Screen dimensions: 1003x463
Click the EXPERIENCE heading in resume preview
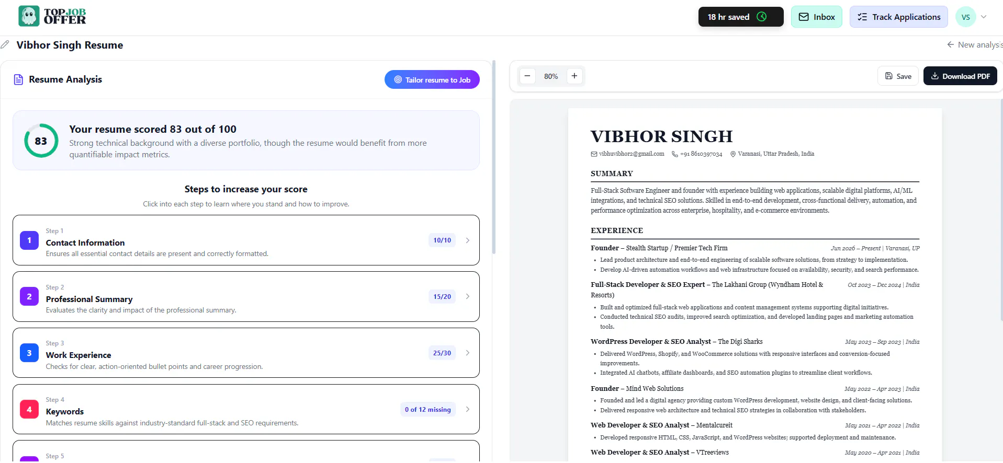617,230
